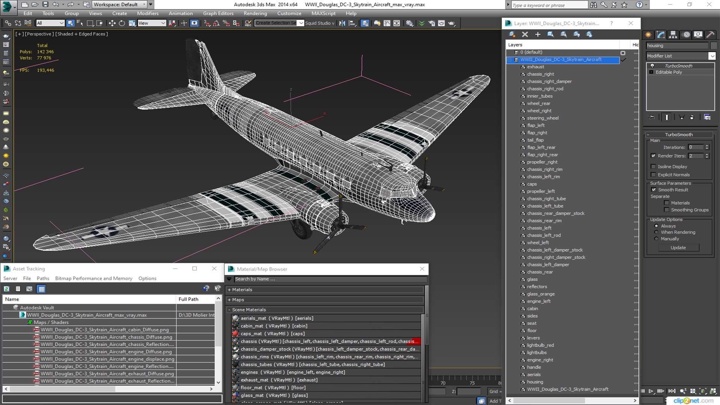Click the Shaded + Edged Faces viewport label
The height and width of the screenshot is (405, 720).
tap(82, 34)
